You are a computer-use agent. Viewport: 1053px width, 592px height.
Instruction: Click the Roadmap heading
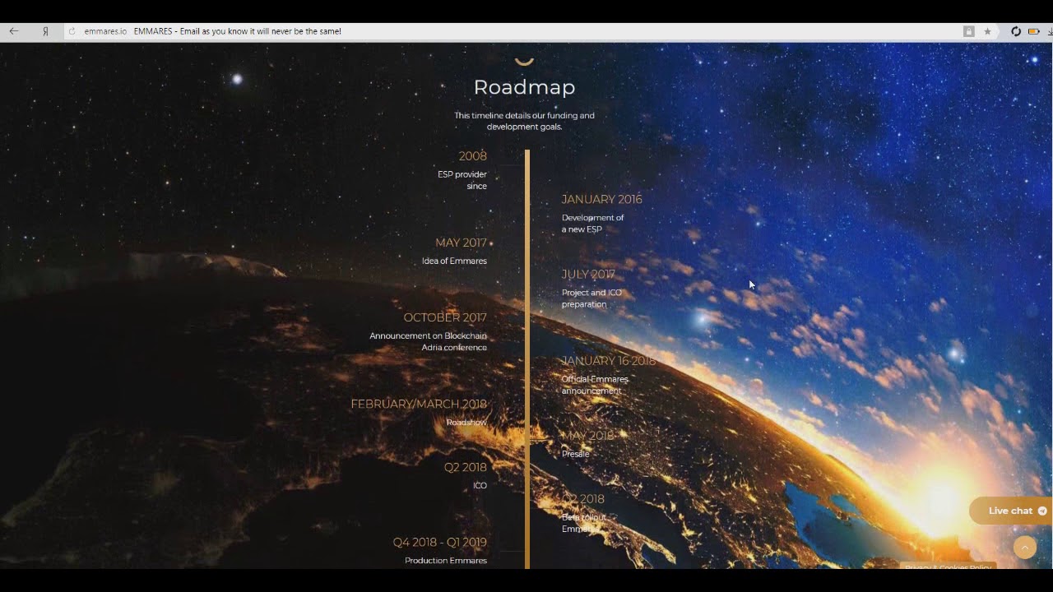click(524, 87)
